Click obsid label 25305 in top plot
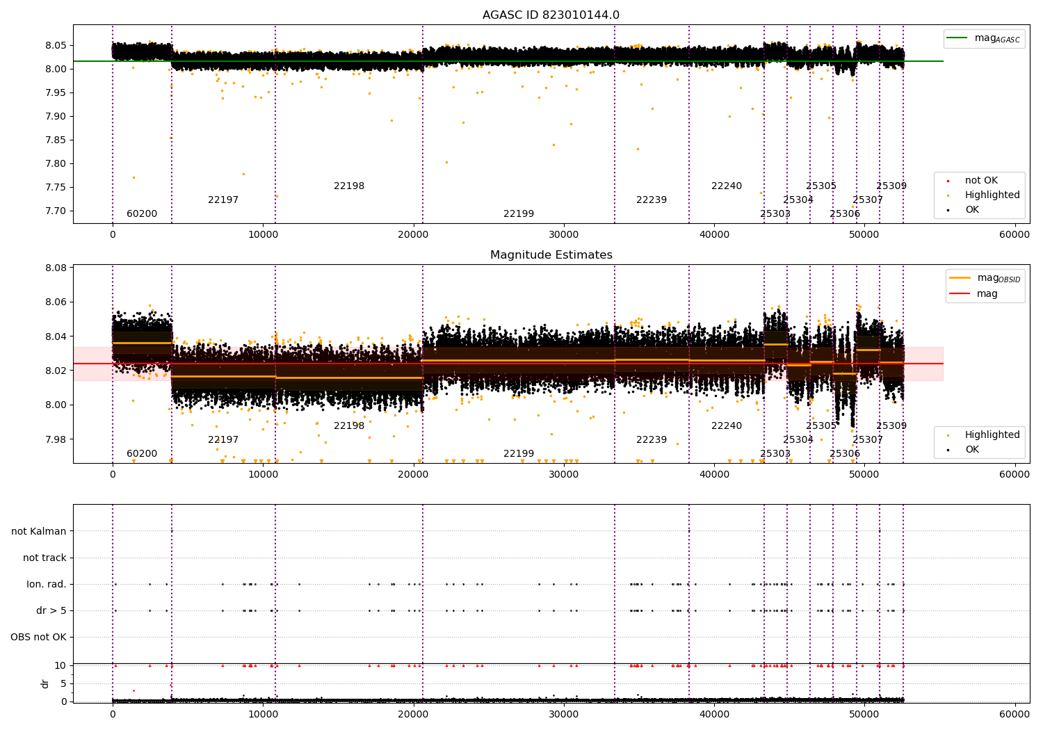Viewport: 1043px width, 730px height. pos(821,186)
